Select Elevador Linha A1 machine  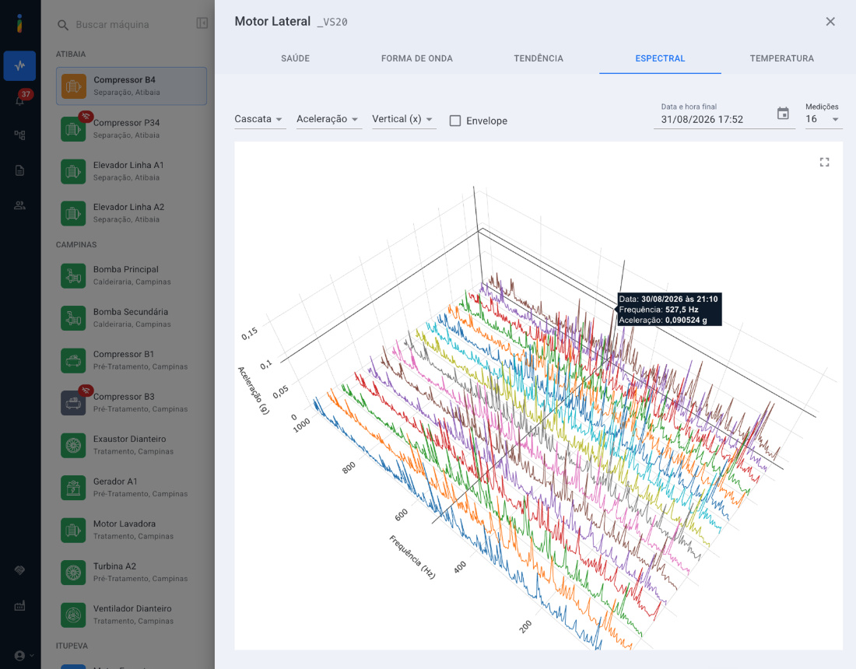(x=131, y=171)
